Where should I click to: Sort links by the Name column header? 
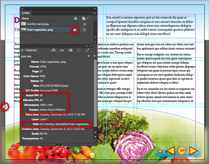click(x=25, y=18)
